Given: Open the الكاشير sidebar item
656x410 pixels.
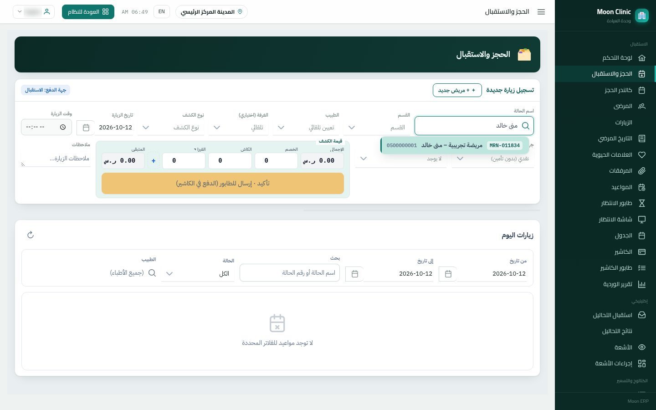Looking at the screenshot, I should pyautogui.click(x=605, y=252).
